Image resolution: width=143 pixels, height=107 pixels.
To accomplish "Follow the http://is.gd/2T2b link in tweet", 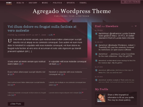I will 125,56.
